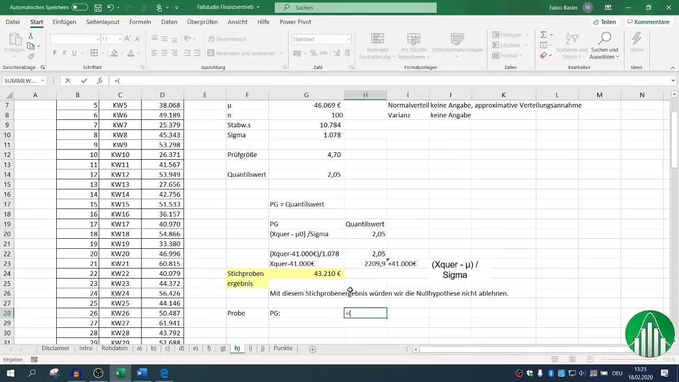Increase font size with larger A

pyautogui.click(x=129, y=39)
